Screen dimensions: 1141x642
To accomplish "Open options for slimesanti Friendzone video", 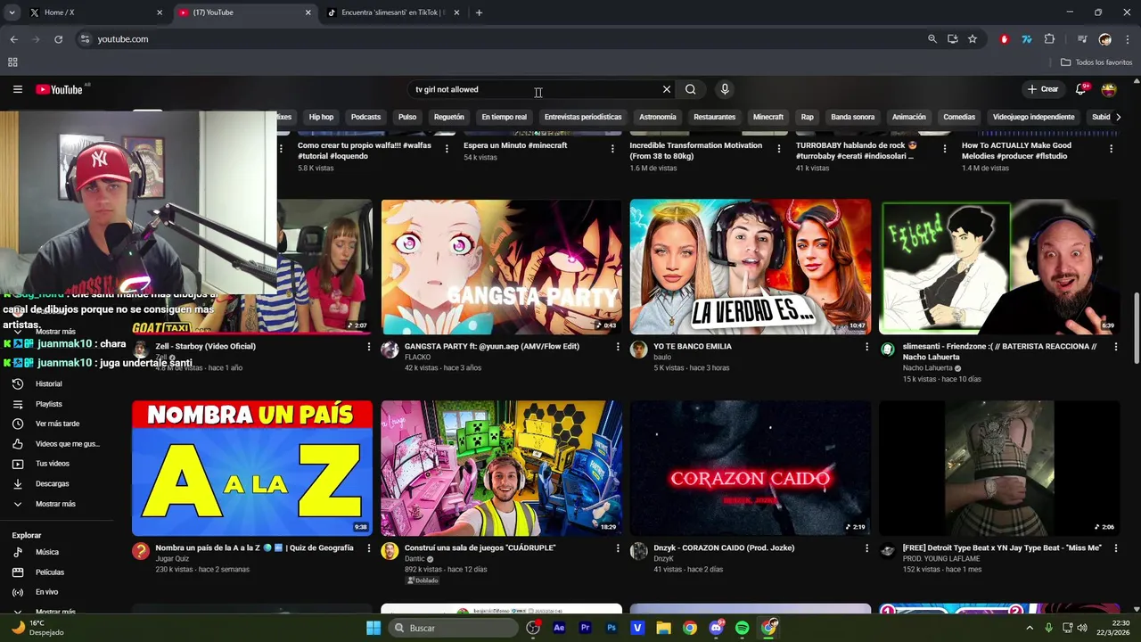I will click(1115, 346).
